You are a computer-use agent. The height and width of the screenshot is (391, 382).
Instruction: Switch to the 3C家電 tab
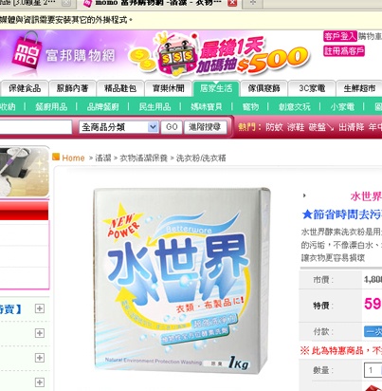312,88
